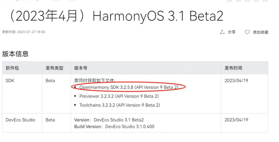Select the 发布时间 column header
This screenshot has height=142, width=279.
click(x=233, y=68)
